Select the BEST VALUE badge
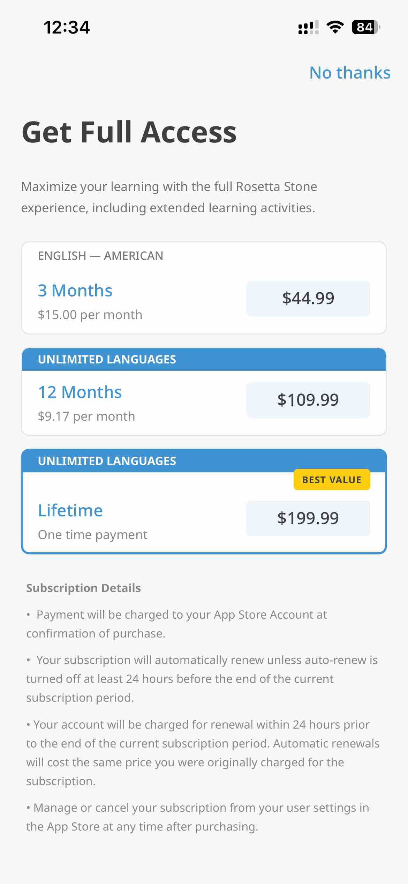The width and height of the screenshot is (408, 884). [332, 480]
